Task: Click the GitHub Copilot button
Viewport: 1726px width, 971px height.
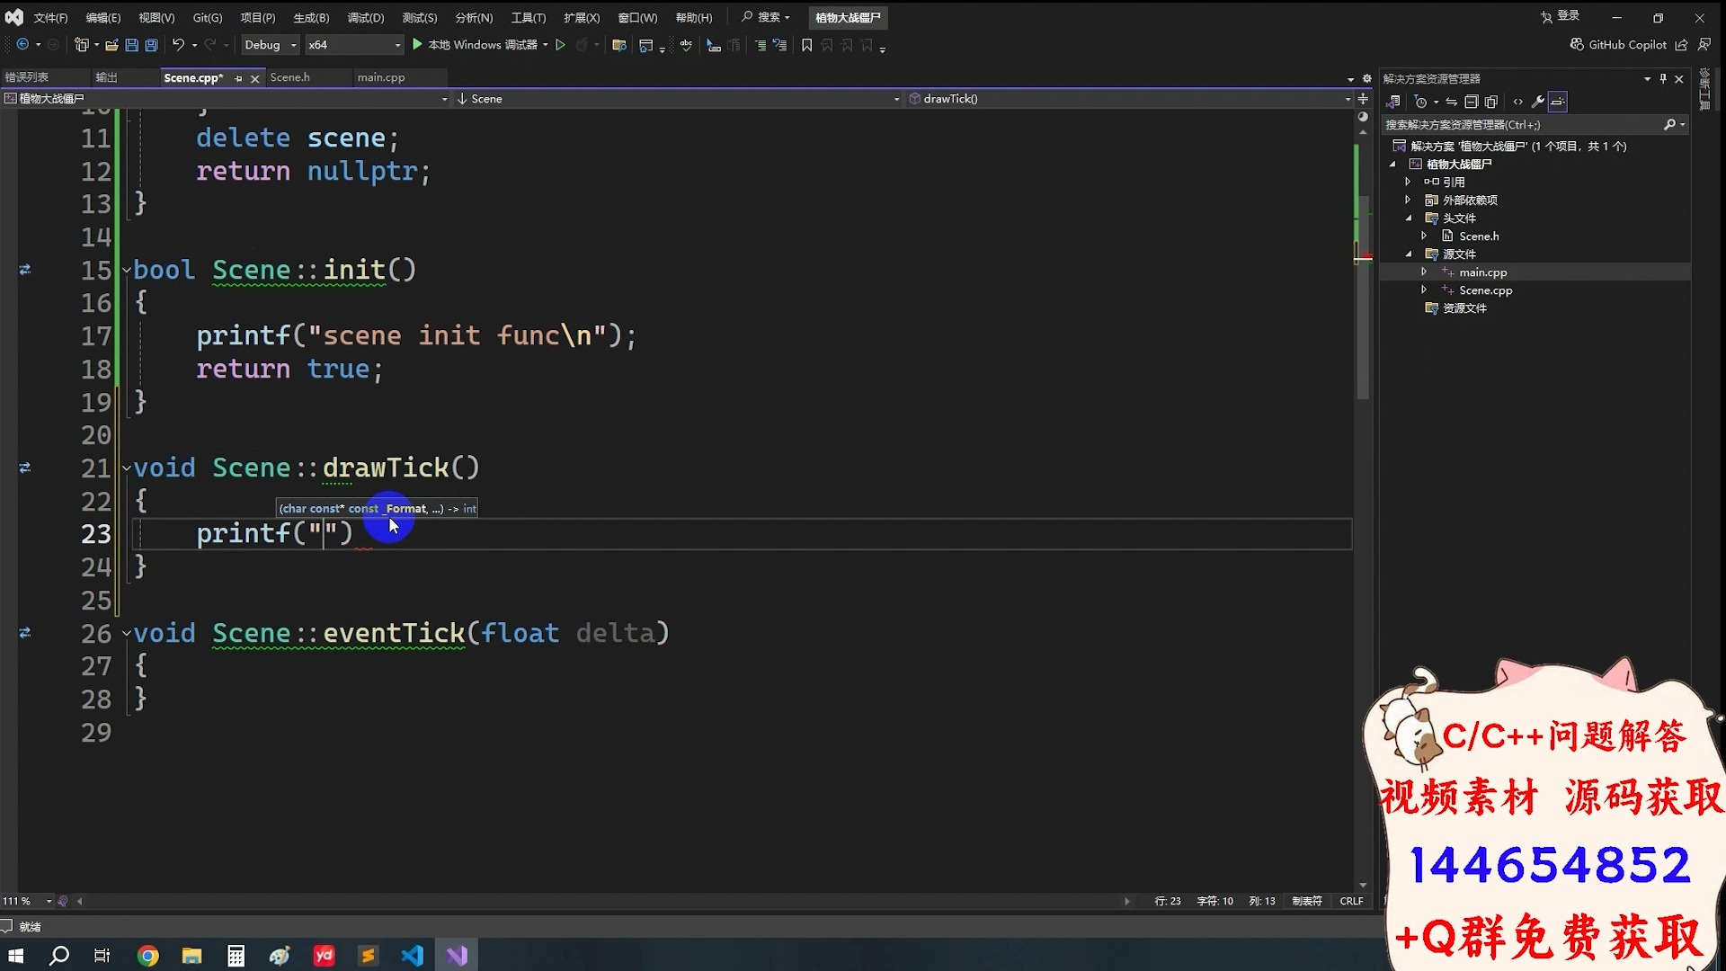Action: click(1618, 45)
